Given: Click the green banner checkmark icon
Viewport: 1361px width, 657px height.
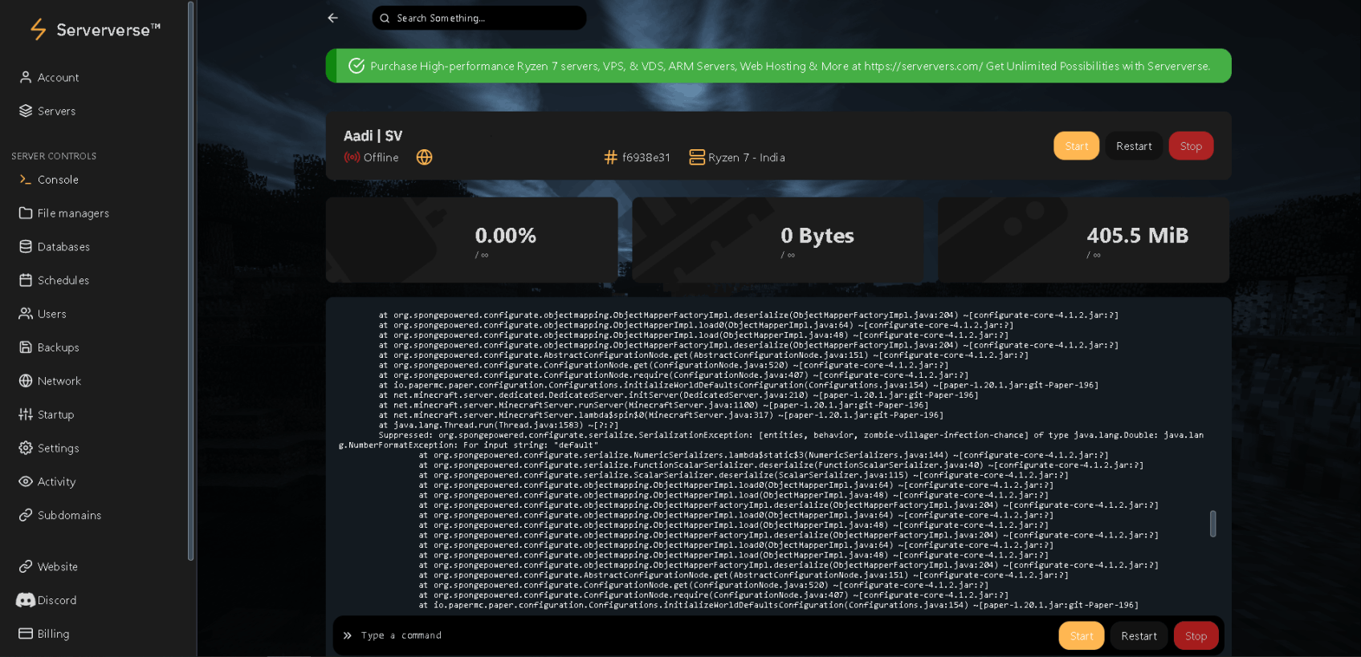Looking at the screenshot, I should [x=357, y=66].
